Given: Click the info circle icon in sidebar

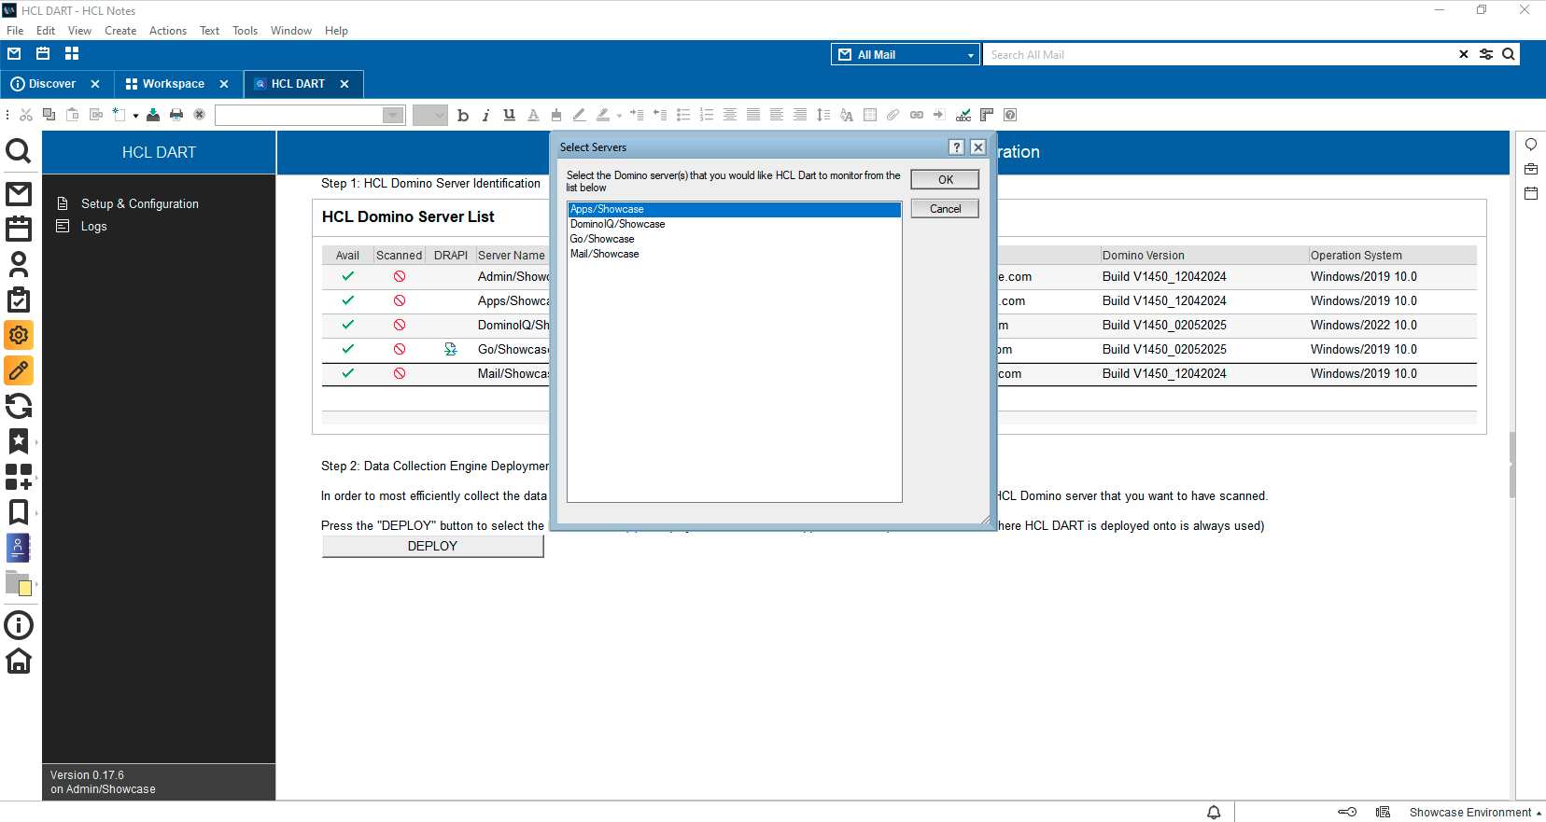Looking at the screenshot, I should point(19,625).
